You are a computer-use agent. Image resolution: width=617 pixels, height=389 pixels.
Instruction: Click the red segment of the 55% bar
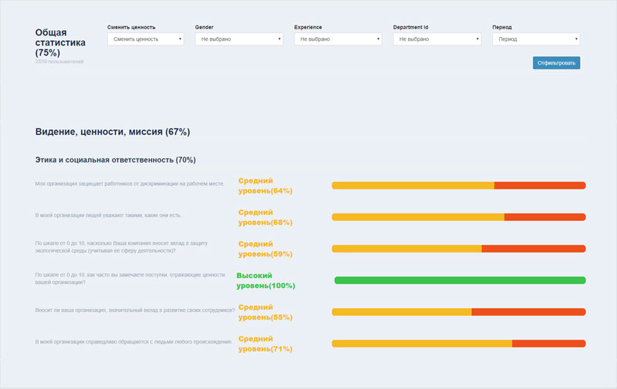click(528, 312)
